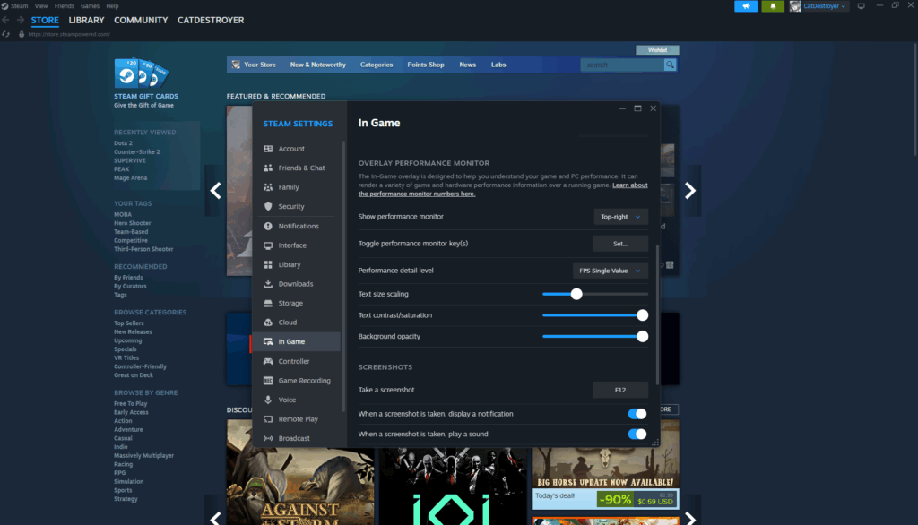Open Show performance monitor Top-right dropdown

click(x=620, y=217)
